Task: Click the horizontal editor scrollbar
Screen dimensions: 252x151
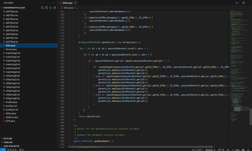Action: pos(141,147)
